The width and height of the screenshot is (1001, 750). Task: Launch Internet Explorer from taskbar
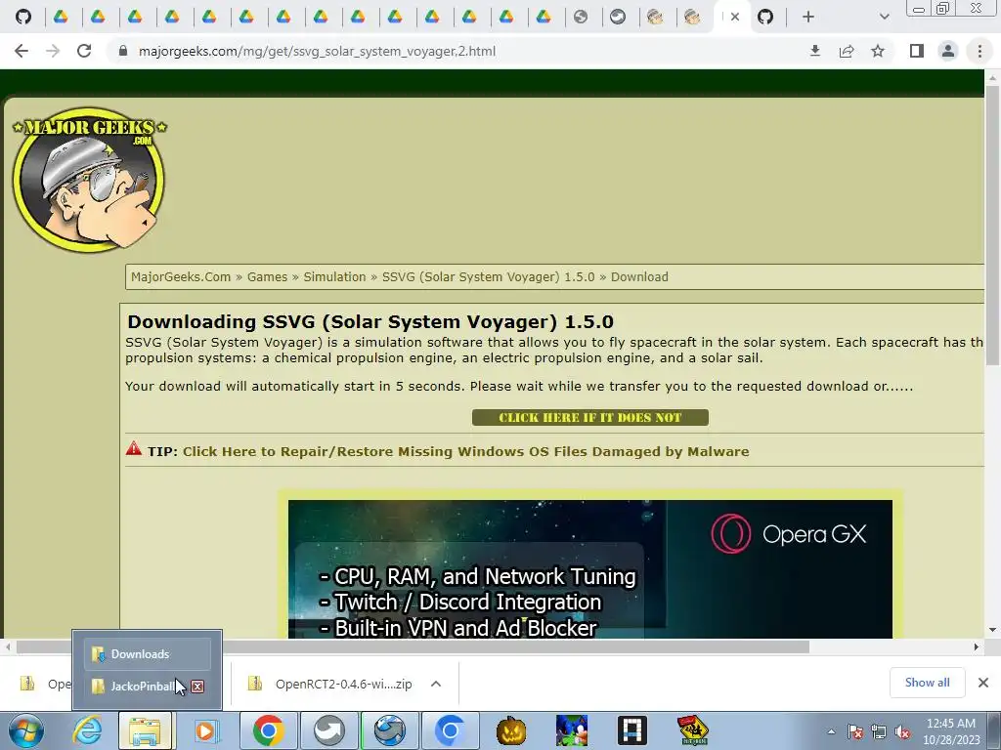(87, 730)
